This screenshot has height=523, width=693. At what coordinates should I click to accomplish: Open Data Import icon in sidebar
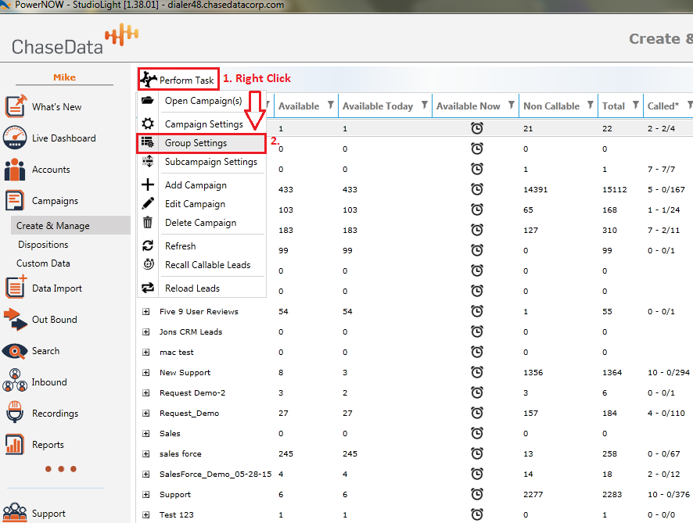(x=16, y=288)
